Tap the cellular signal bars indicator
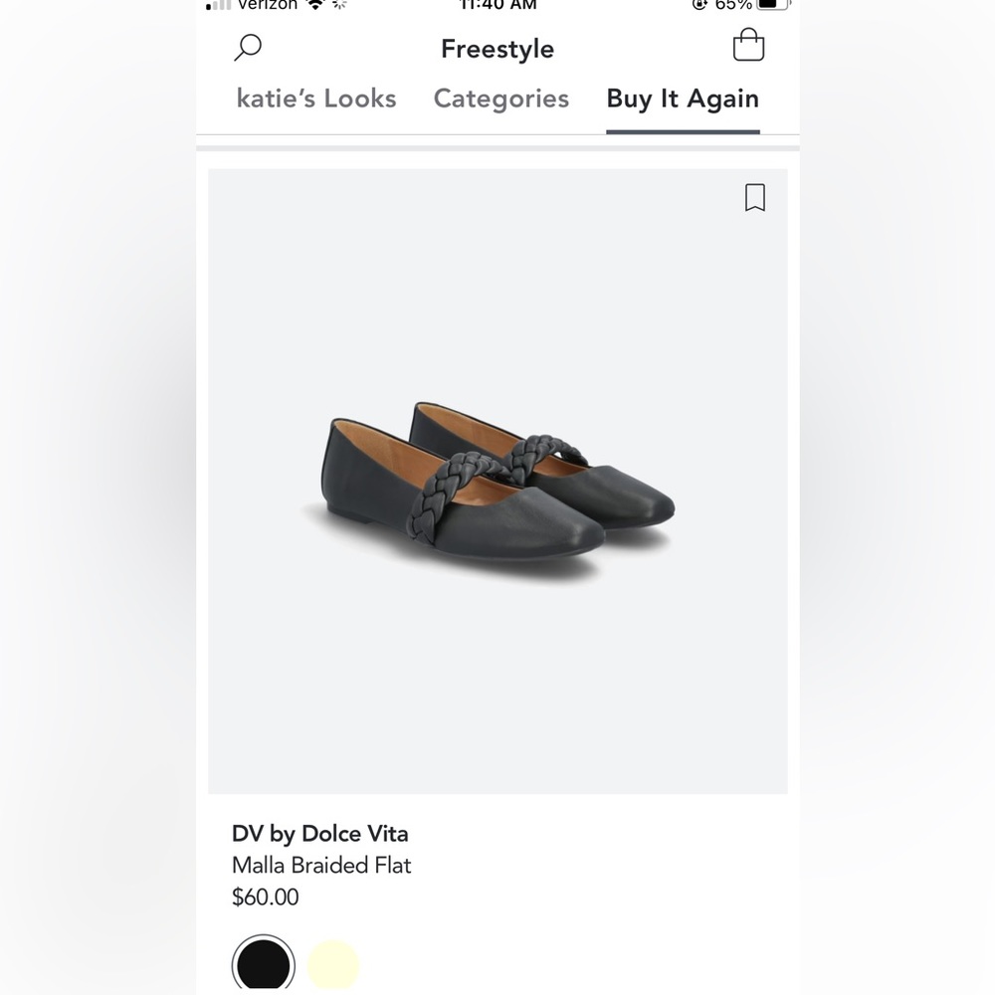 click(x=218, y=5)
